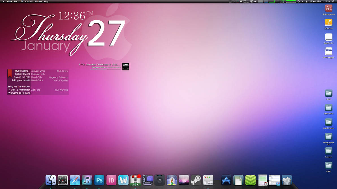Click the 'April 3rd' date entry
The width and height of the screenshot is (337, 189).
point(36,90)
